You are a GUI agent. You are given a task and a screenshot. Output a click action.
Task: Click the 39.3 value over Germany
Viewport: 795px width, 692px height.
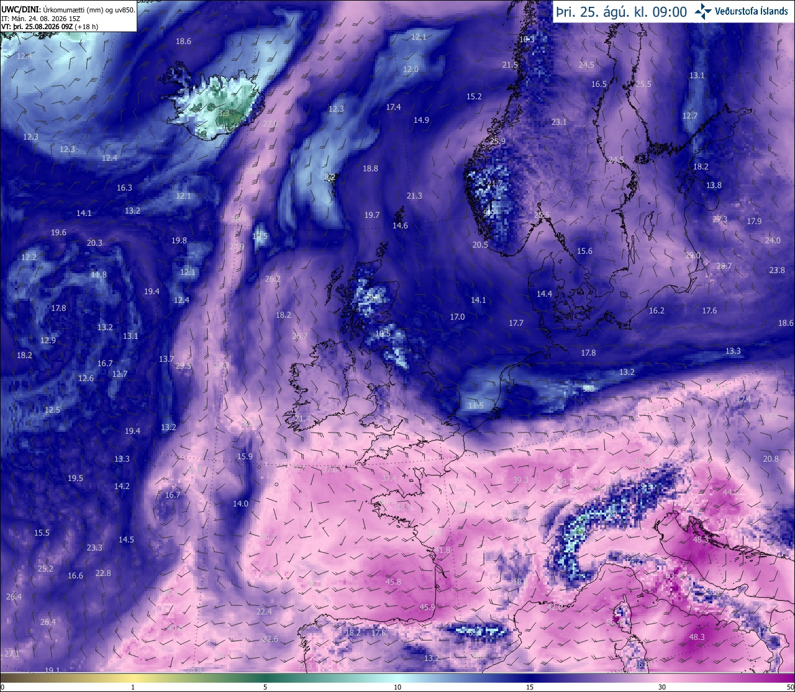coord(520,480)
